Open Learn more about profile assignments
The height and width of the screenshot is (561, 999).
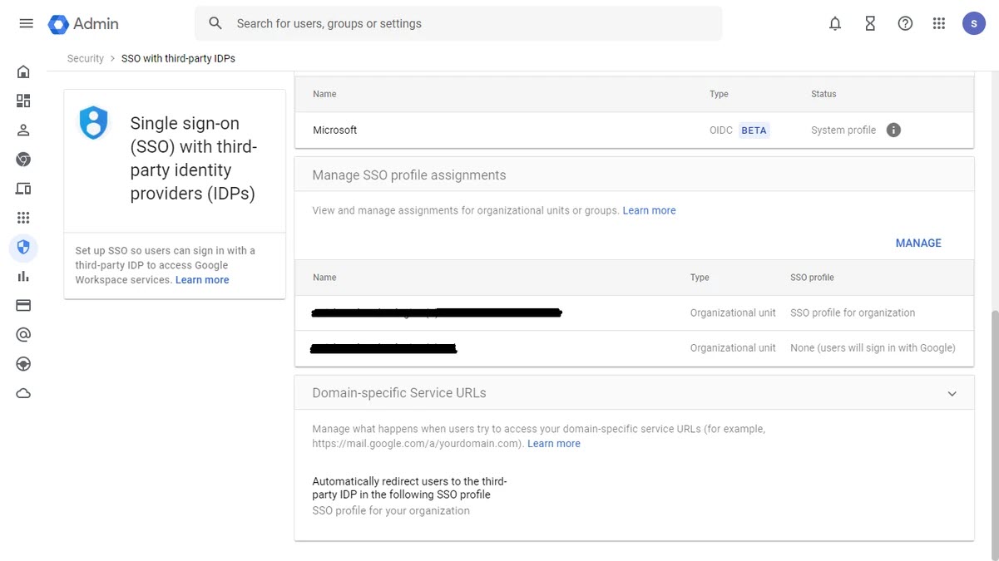point(649,210)
